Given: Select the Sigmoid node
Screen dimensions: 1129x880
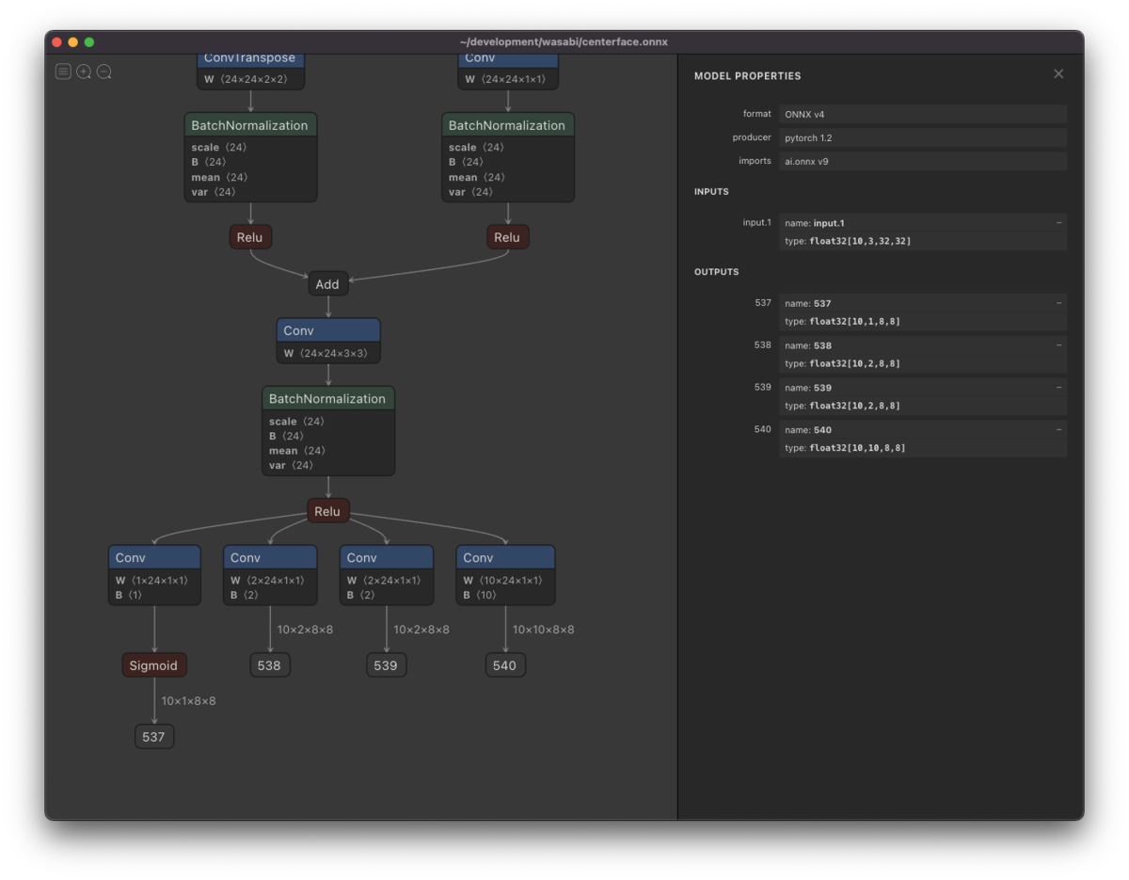Looking at the screenshot, I should [x=154, y=665].
